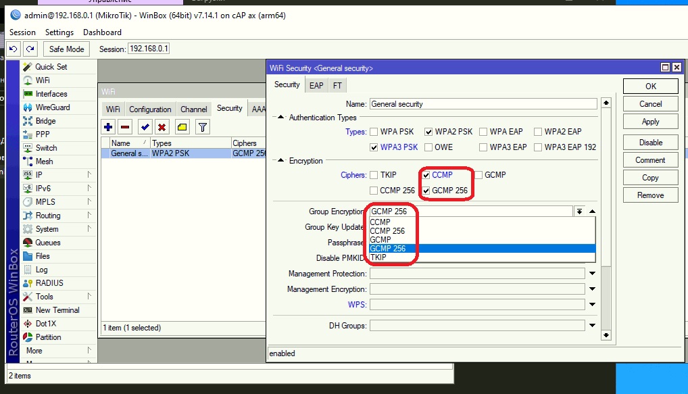Viewport: 688px width, 394px height.
Task: Choose CCMP 256 in Group Encryption list
Action: 483,230
